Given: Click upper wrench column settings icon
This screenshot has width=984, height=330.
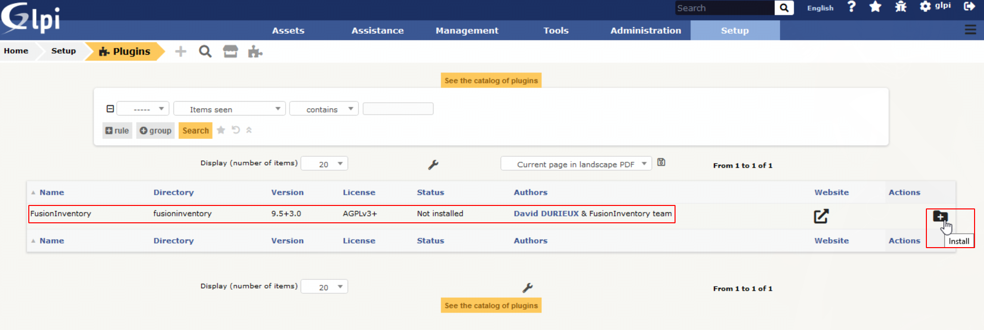Looking at the screenshot, I should pyautogui.click(x=433, y=165).
